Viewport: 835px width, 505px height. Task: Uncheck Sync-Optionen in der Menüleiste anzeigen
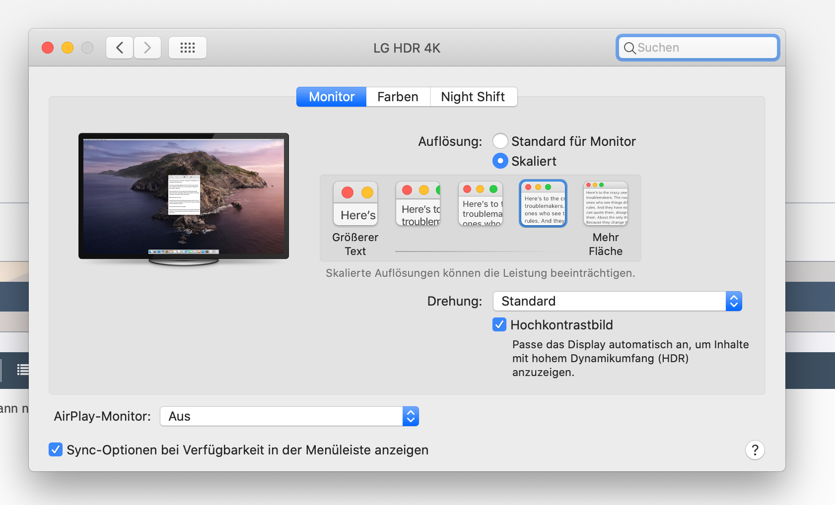pos(56,449)
